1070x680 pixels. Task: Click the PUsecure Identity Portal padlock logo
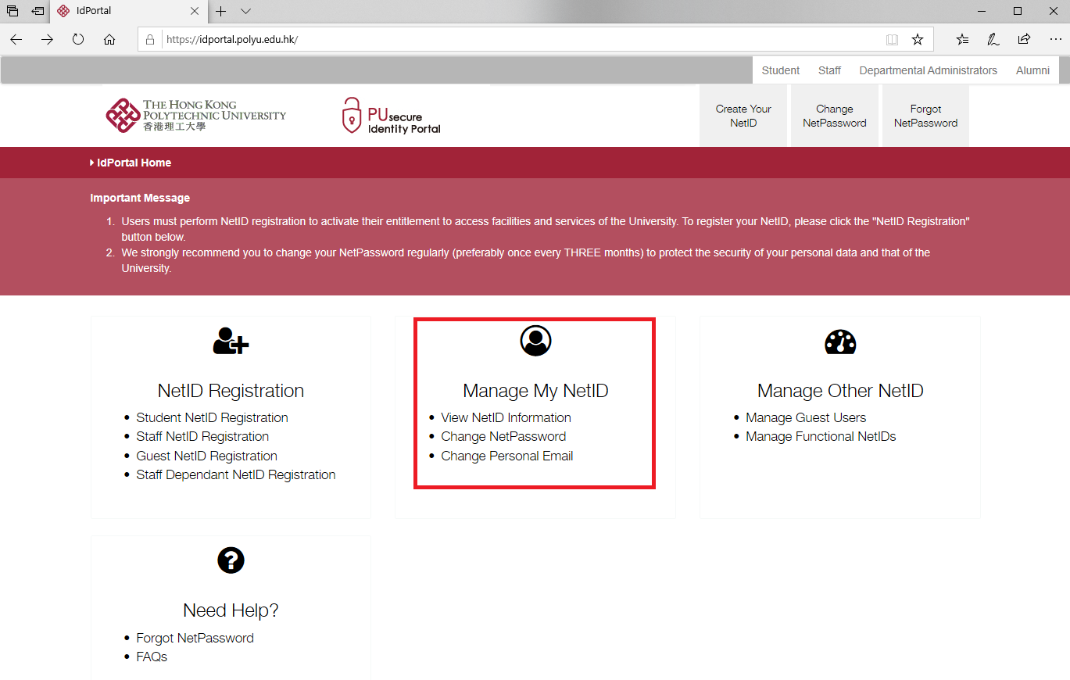pyautogui.click(x=352, y=116)
